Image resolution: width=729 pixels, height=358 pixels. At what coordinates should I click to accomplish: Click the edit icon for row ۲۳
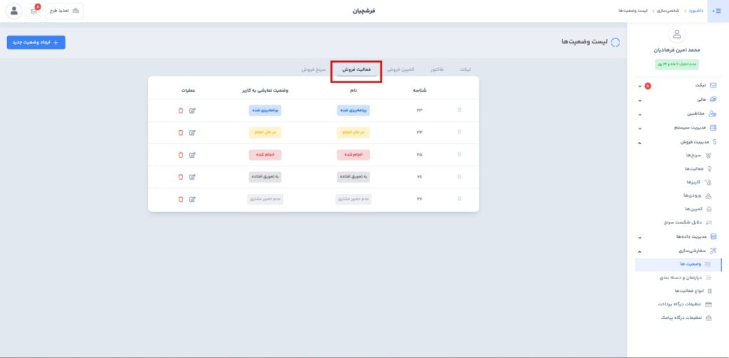(x=192, y=110)
